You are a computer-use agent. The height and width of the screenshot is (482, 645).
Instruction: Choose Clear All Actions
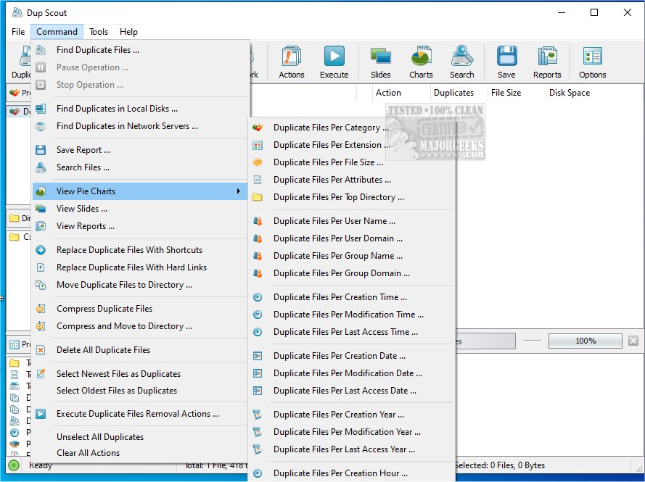tap(141, 453)
